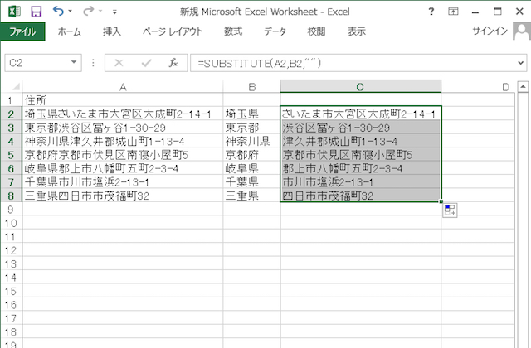Click the Enter checkmark in formula bar
Image resolution: width=531 pixels, height=348 pixels.
146,63
